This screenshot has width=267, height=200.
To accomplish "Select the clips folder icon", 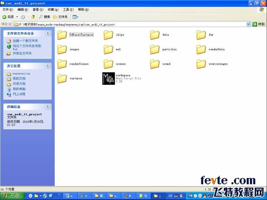I will [108, 35].
